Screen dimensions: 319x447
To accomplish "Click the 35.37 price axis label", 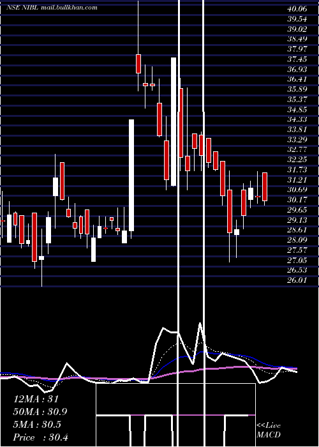I will pyautogui.click(x=297, y=100).
